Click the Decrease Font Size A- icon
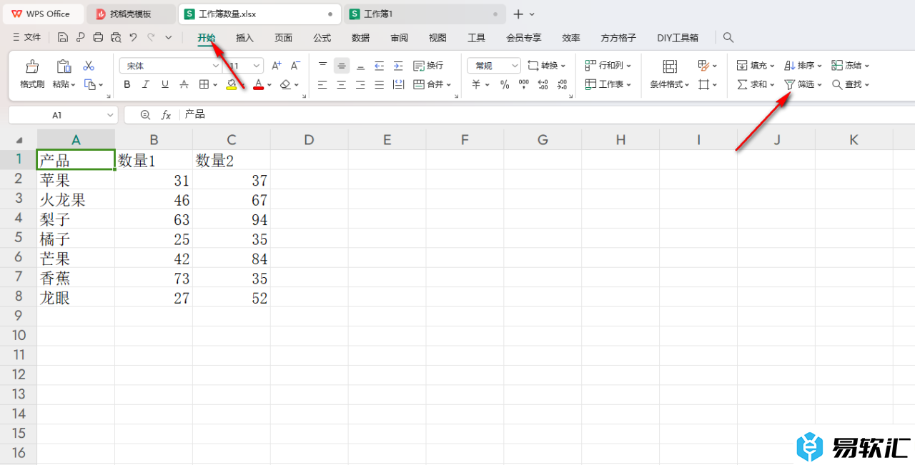 296,66
